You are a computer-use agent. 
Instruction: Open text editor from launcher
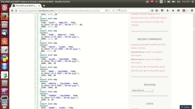click(5, 50)
